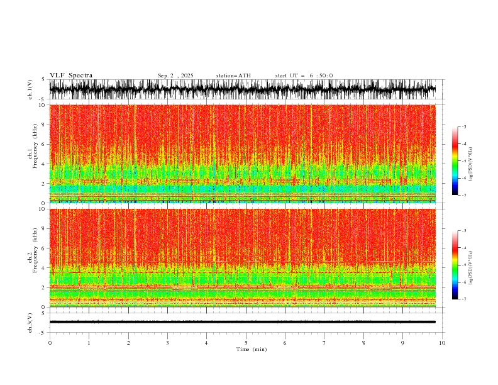Click the '-3' label on ch.1 color bar
Viewport: 498px width, 385px height.
[463, 126]
